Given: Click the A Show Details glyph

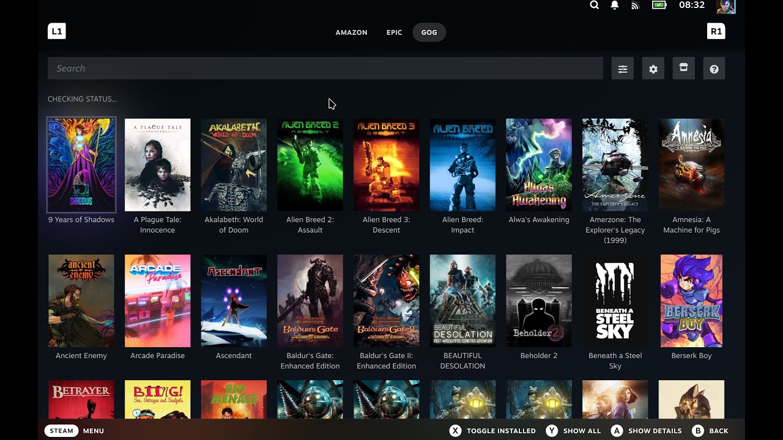Looking at the screenshot, I should tap(617, 431).
